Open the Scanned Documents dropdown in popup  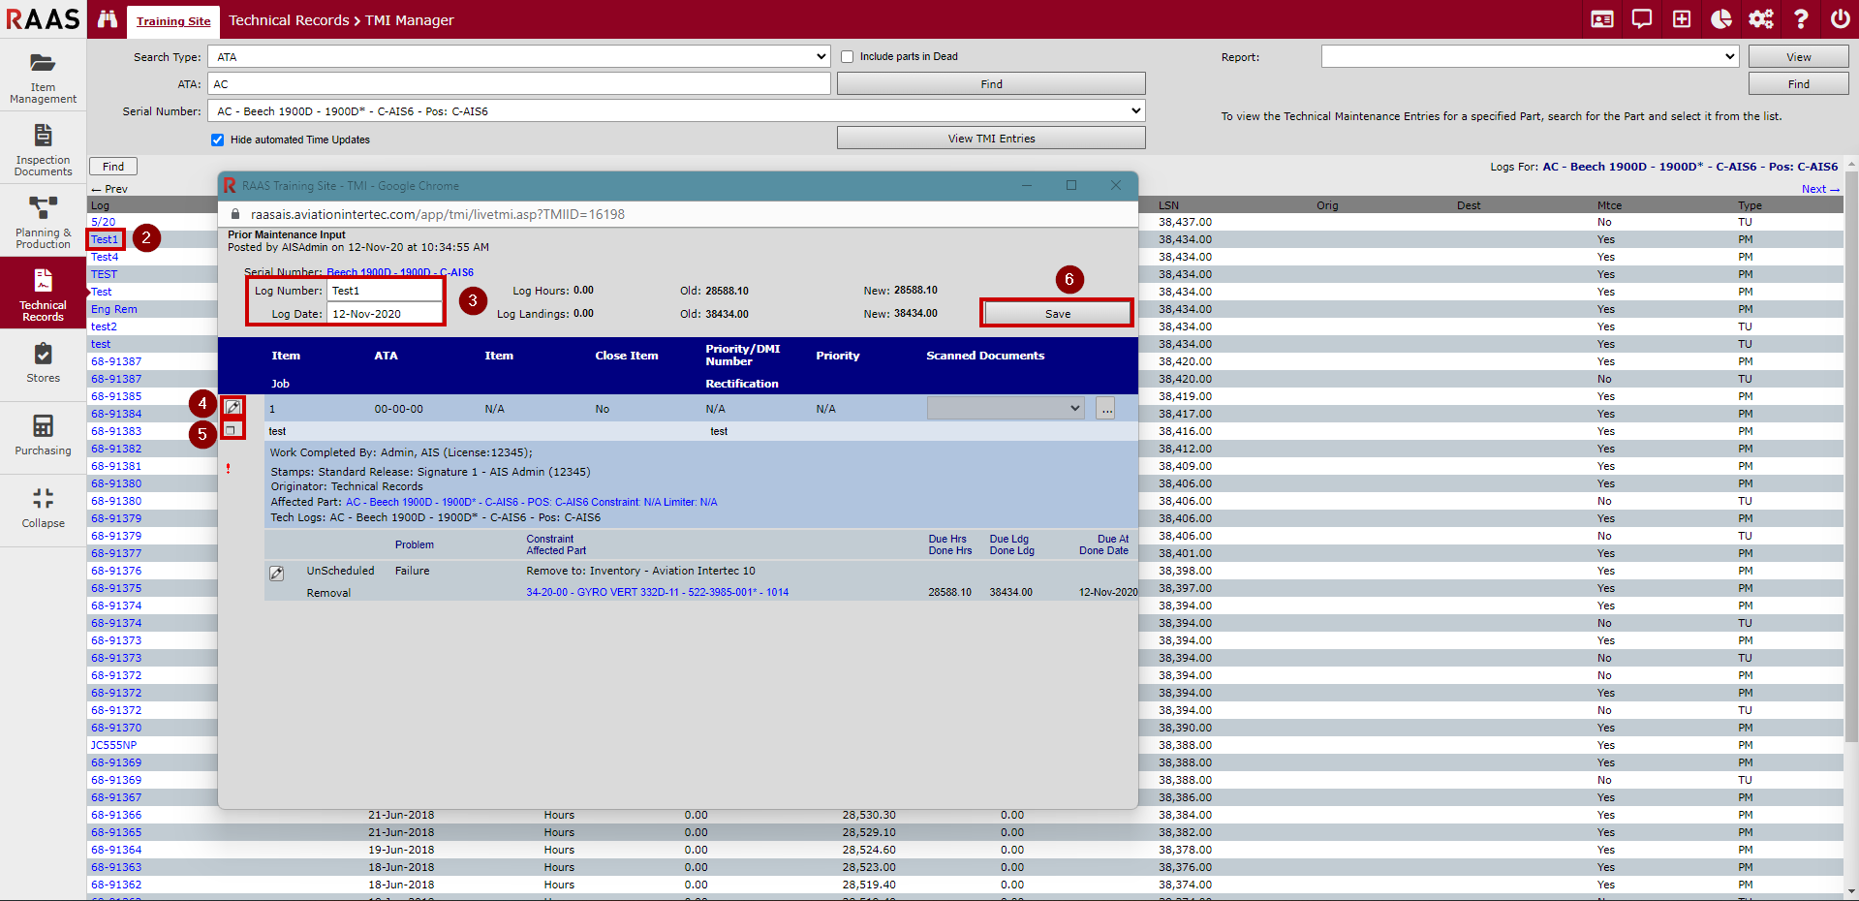coord(1006,408)
